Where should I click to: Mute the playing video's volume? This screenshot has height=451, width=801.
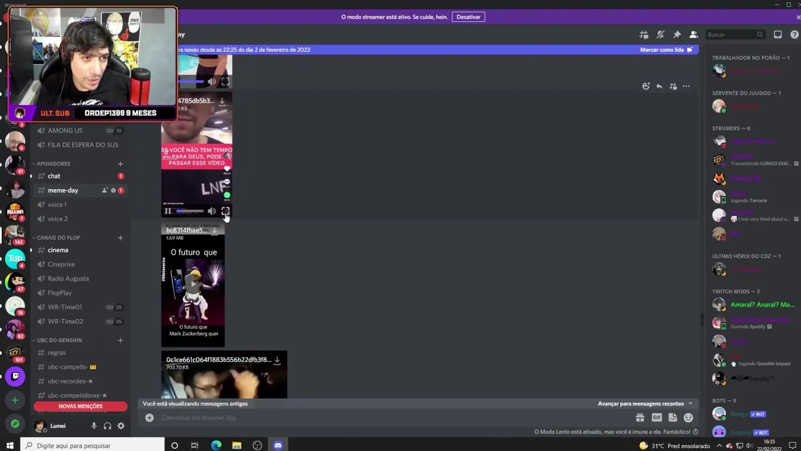tap(212, 211)
